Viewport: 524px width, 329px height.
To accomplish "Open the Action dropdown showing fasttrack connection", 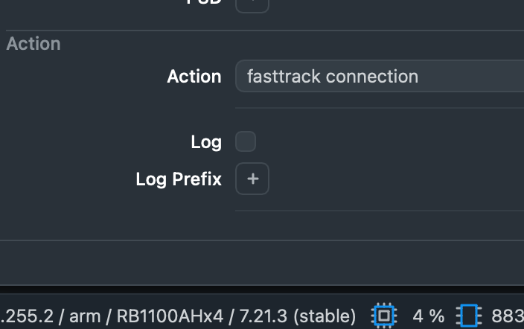I will 380,76.
